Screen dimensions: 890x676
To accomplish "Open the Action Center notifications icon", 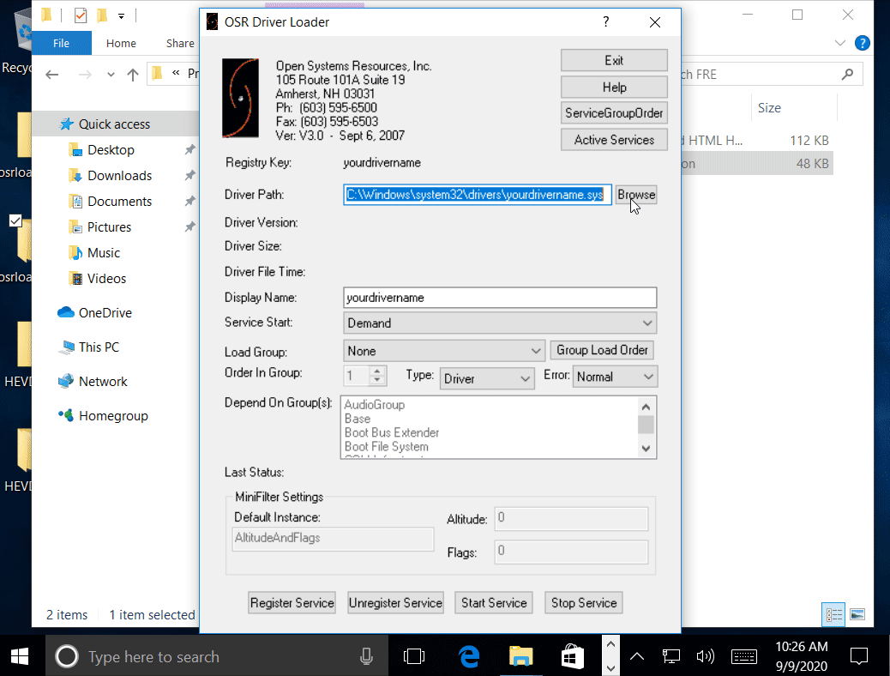I will pos(859,656).
